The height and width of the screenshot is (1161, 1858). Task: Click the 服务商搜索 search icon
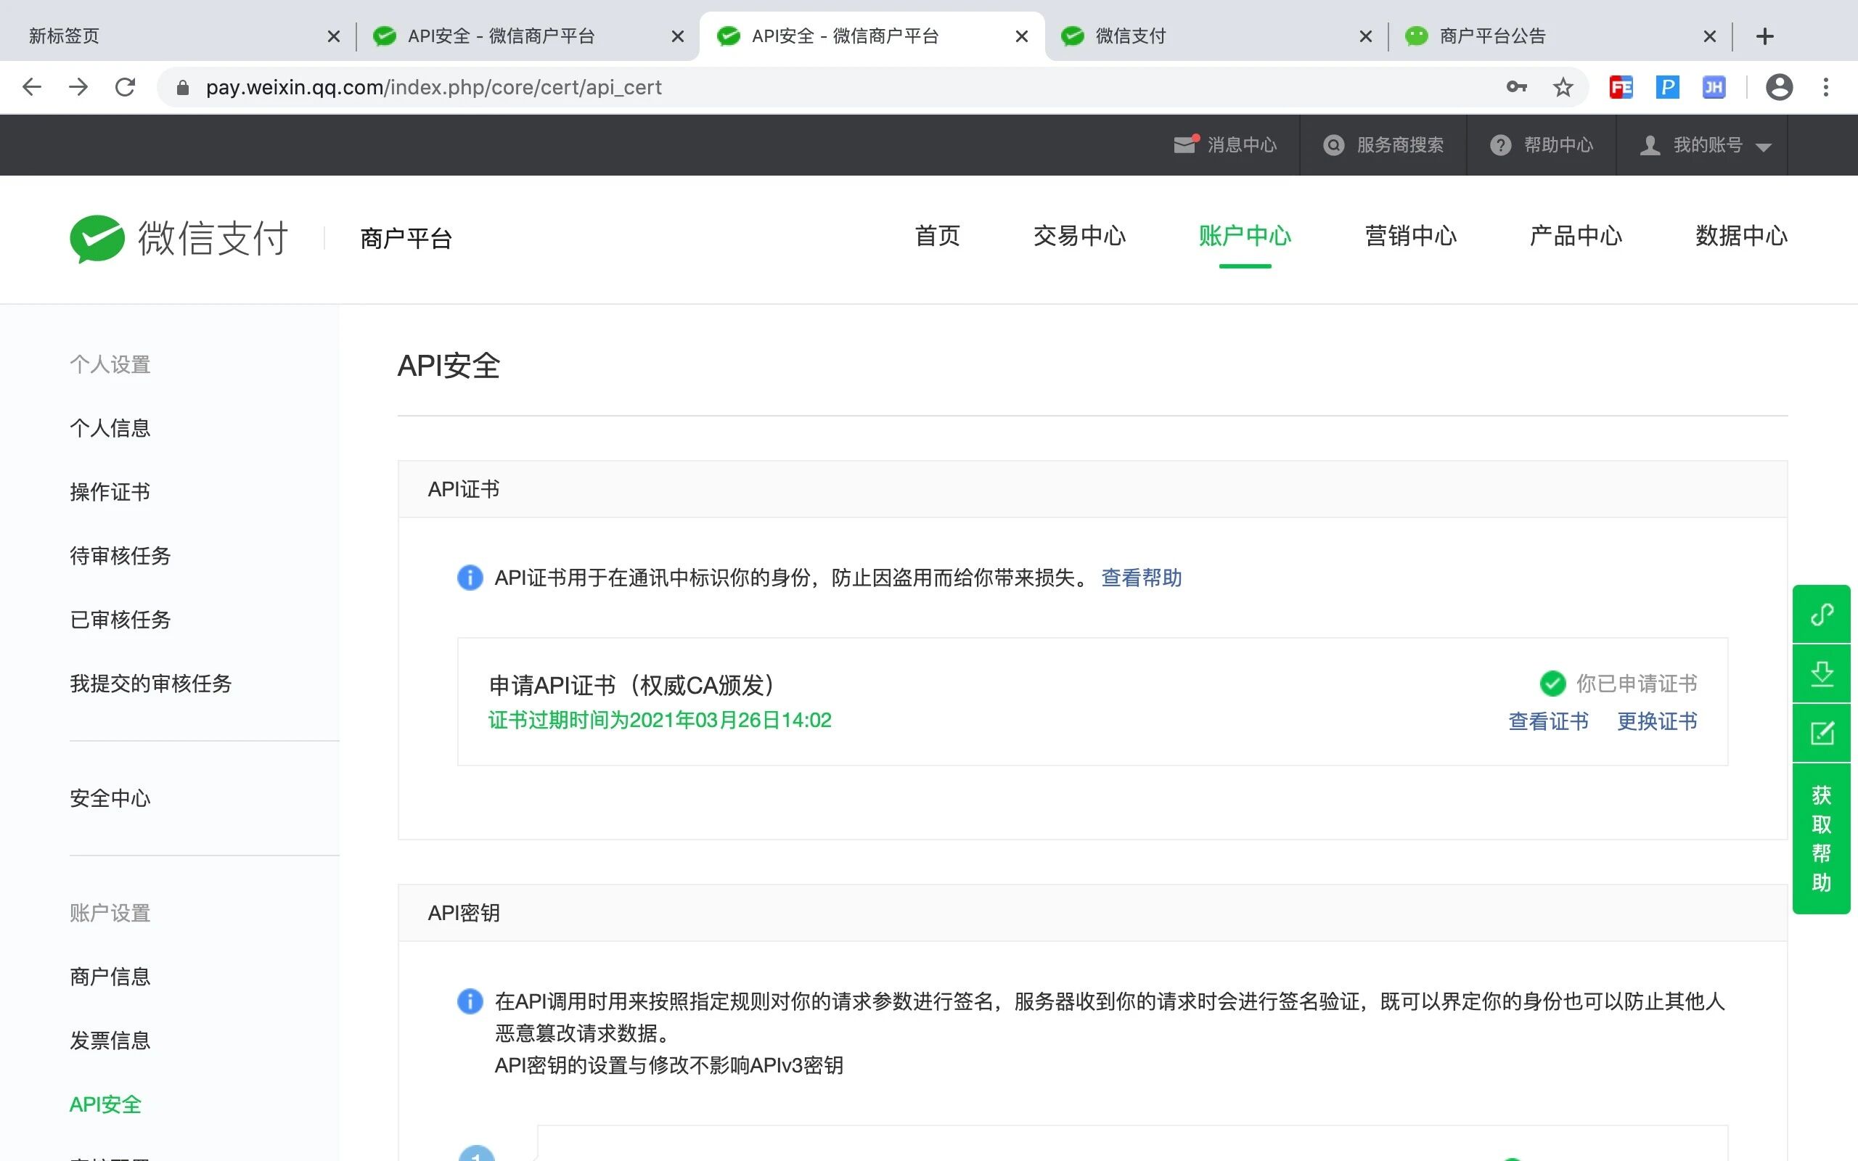(1335, 145)
